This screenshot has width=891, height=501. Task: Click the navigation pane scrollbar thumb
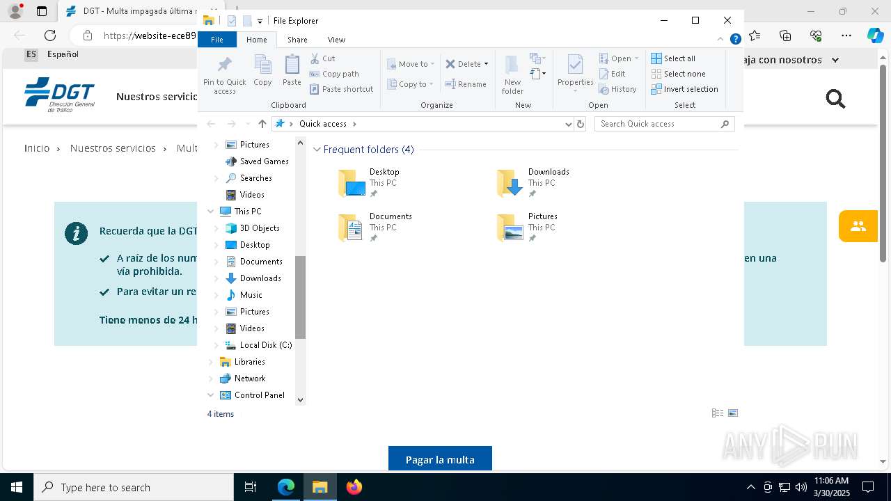point(301,297)
